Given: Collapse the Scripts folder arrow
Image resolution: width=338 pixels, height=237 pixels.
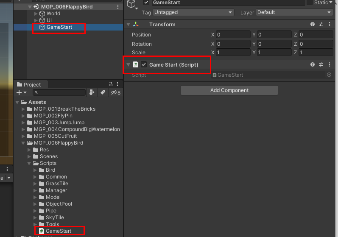Looking at the screenshot, I should click(x=29, y=163).
